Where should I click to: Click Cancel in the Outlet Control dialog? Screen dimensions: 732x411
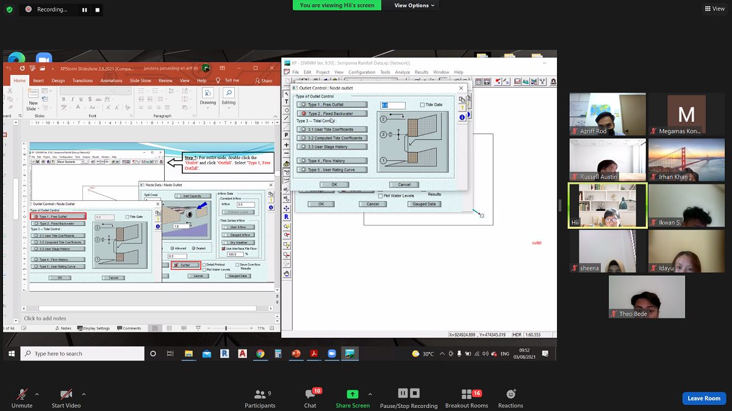[x=404, y=184]
